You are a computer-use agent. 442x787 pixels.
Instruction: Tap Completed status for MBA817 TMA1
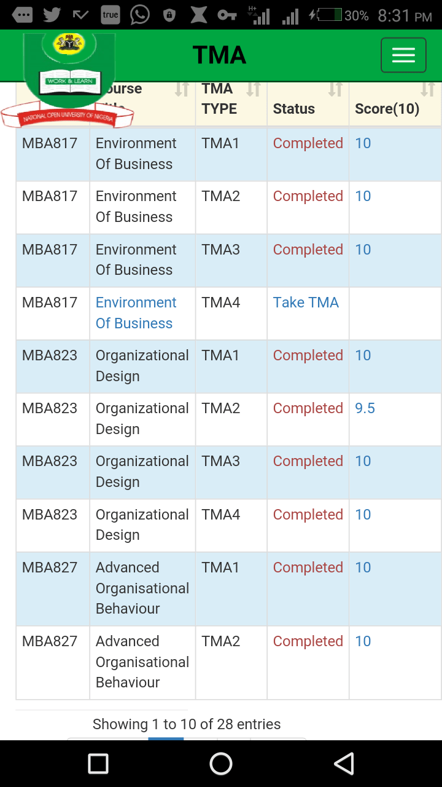tap(308, 143)
